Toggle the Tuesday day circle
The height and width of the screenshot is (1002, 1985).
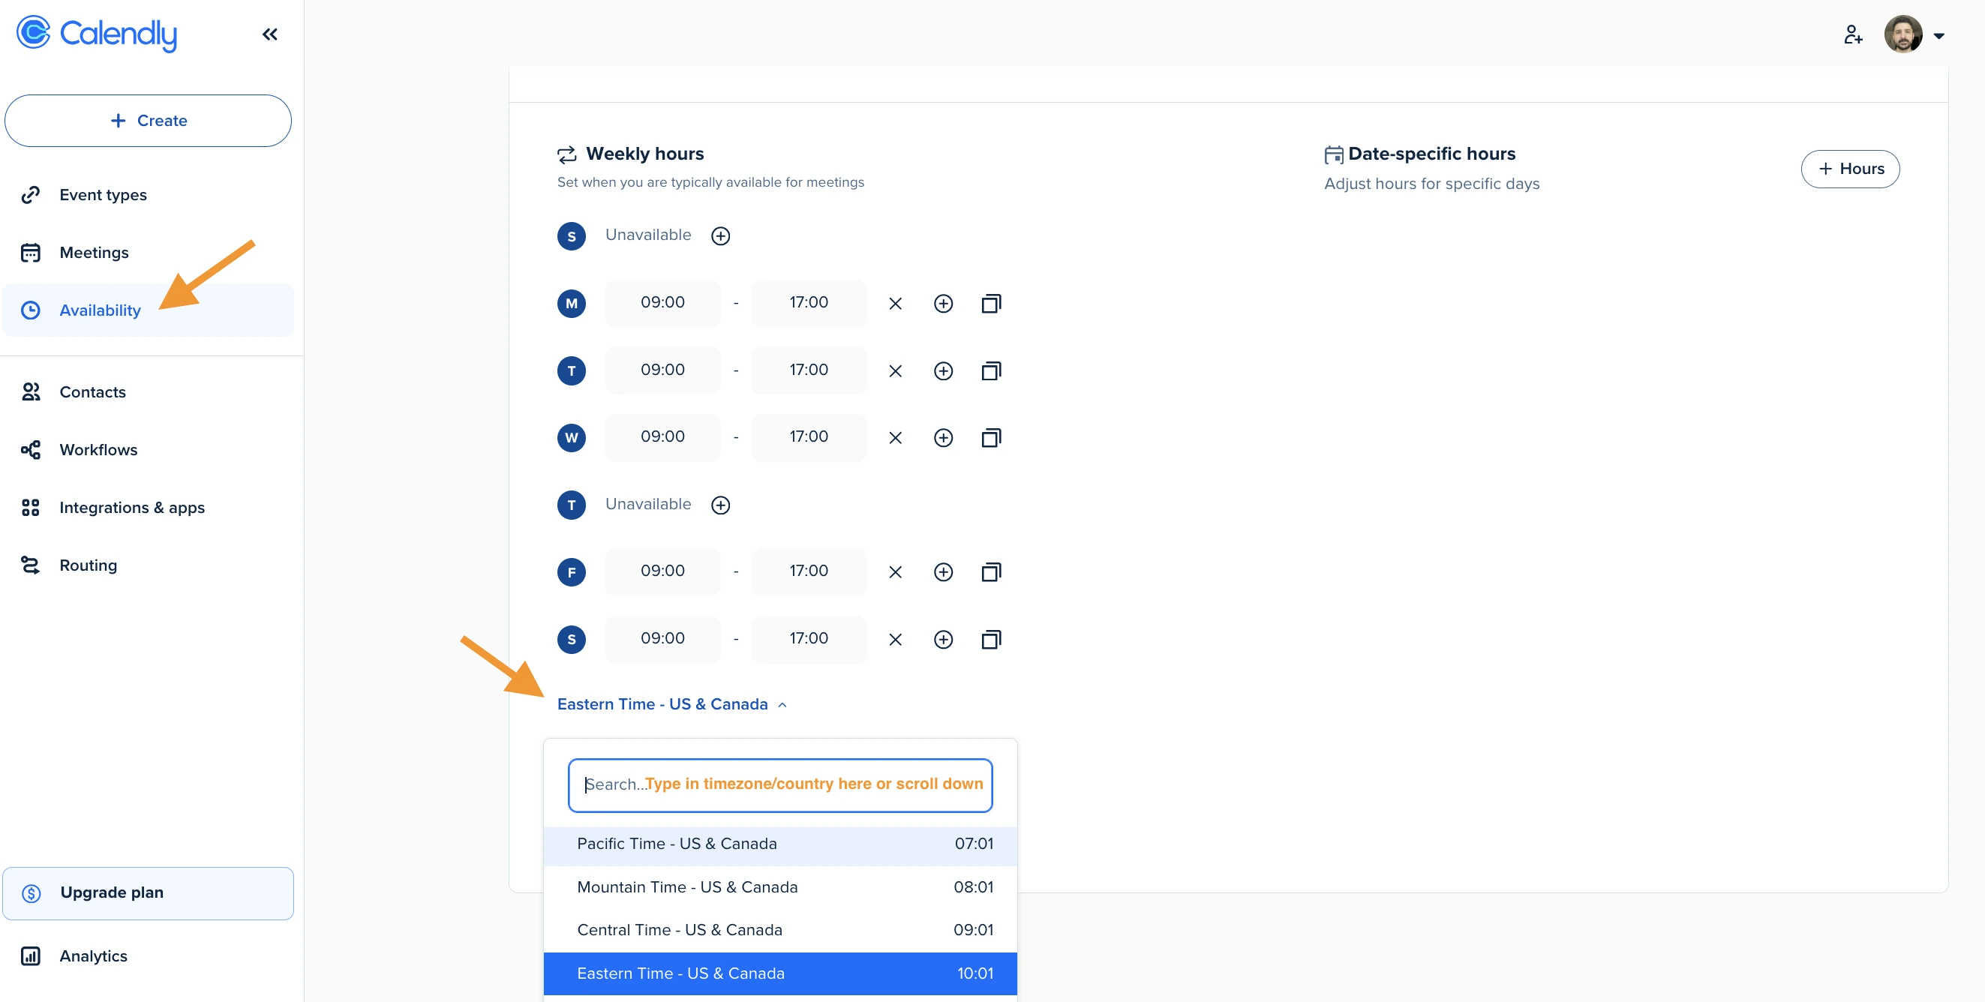pos(572,371)
